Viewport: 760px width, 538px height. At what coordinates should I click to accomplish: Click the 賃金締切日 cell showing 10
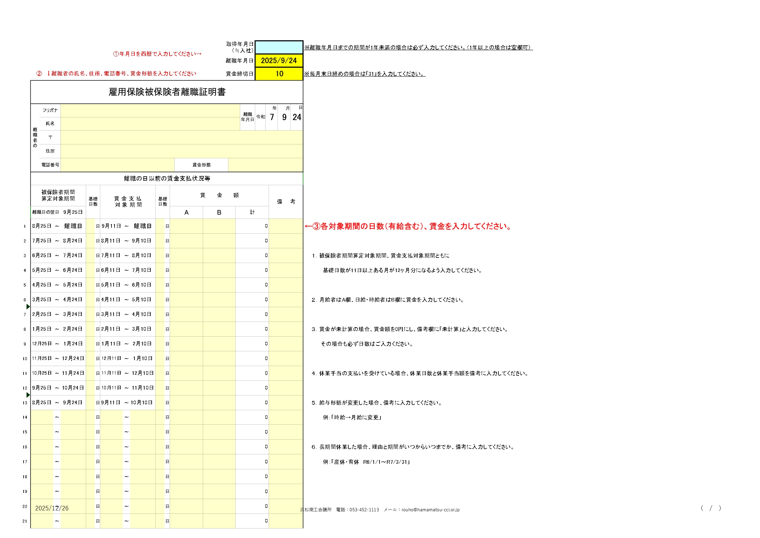279,74
